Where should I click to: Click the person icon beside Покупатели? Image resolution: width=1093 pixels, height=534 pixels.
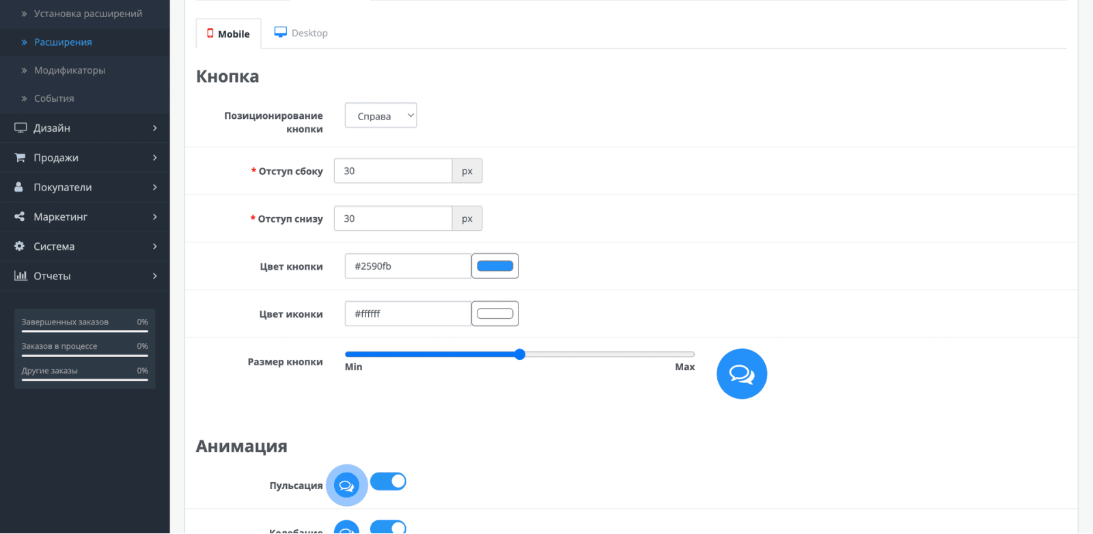click(x=19, y=187)
